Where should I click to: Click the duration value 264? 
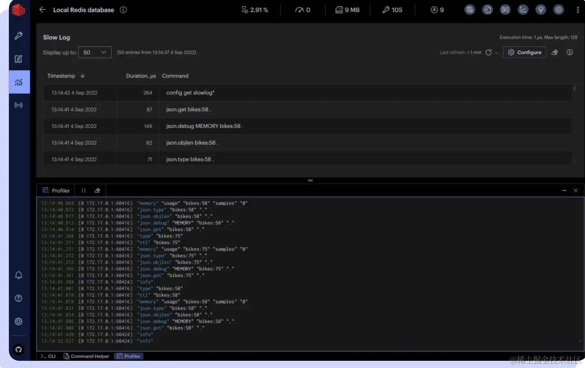point(148,93)
